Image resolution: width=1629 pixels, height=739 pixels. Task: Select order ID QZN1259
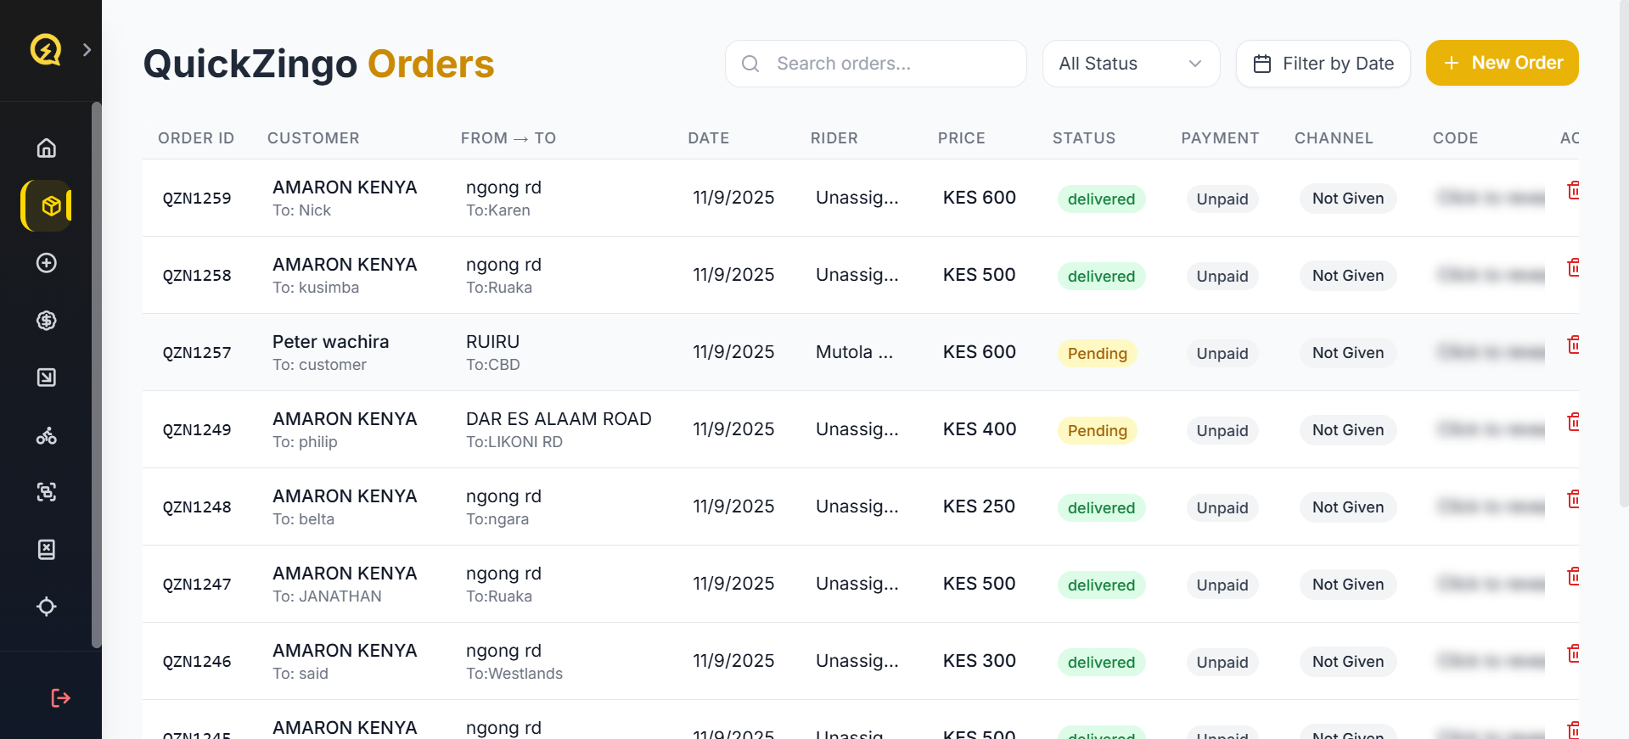pyautogui.click(x=197, y=199)
